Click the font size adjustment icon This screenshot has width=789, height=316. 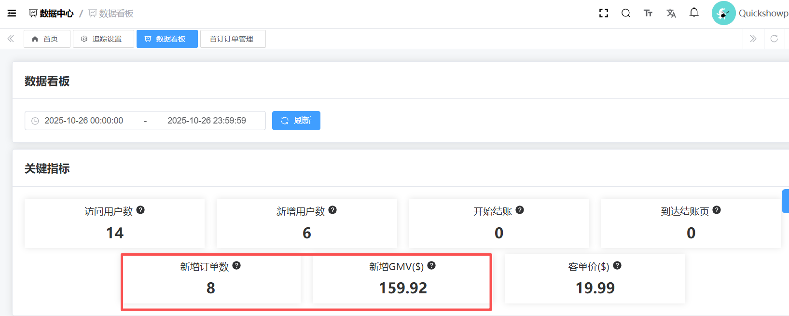(648, 14)
